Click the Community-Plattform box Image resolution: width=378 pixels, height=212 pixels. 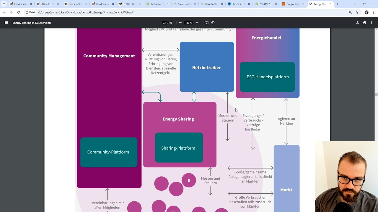click(109, 152)
